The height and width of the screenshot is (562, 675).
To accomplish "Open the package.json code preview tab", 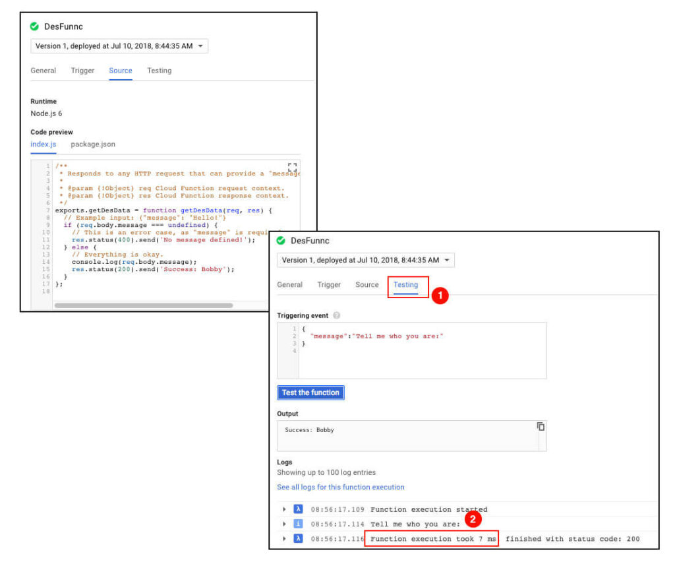I will pos(93,144).
